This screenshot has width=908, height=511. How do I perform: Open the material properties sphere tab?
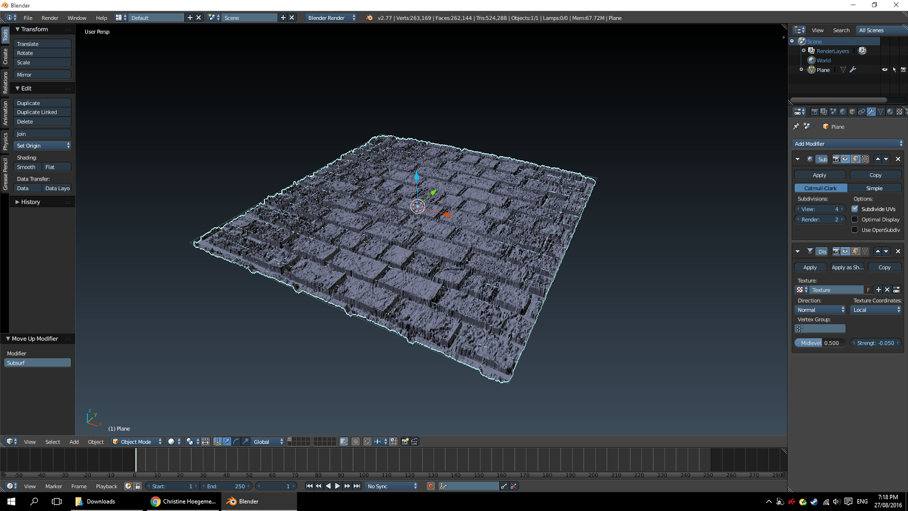[x=890, y=112]
